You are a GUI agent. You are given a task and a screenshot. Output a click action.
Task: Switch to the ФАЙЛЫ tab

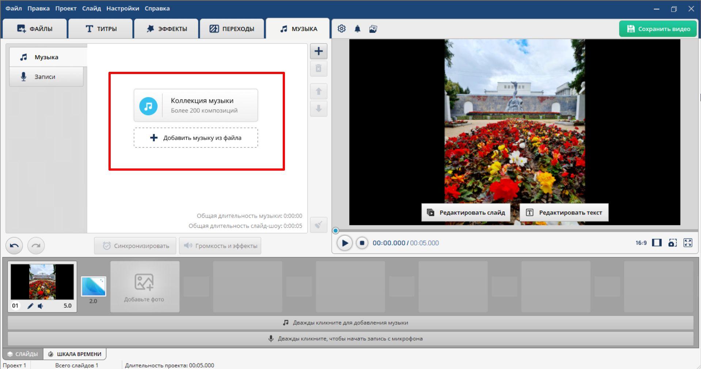point(35,29)
